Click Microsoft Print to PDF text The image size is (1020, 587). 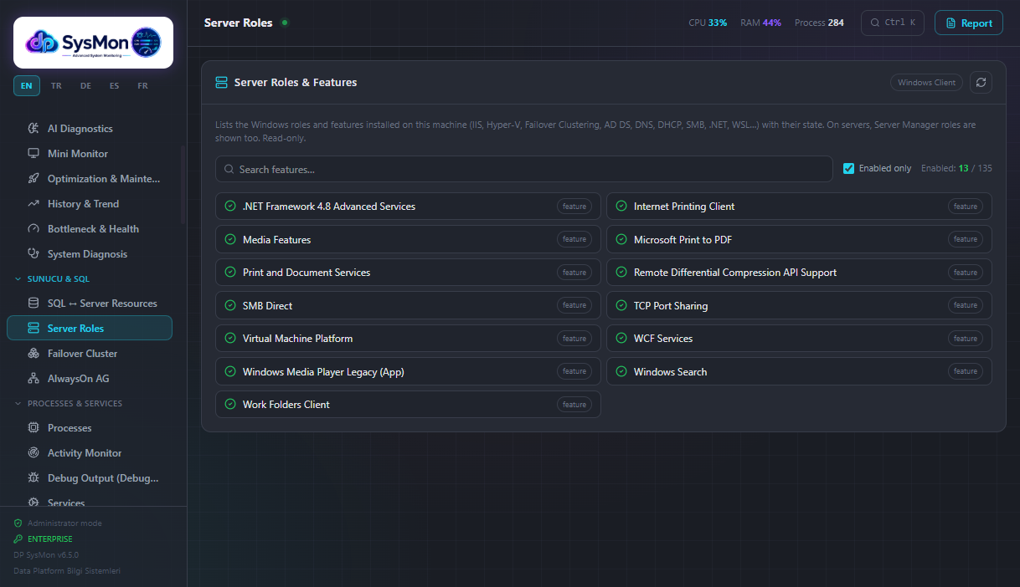(683, 239)
